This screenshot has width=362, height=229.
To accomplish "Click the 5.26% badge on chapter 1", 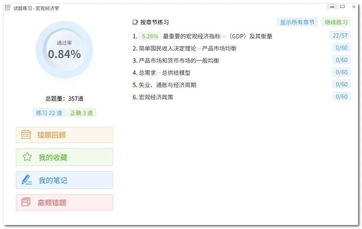I will pos(150,36).
